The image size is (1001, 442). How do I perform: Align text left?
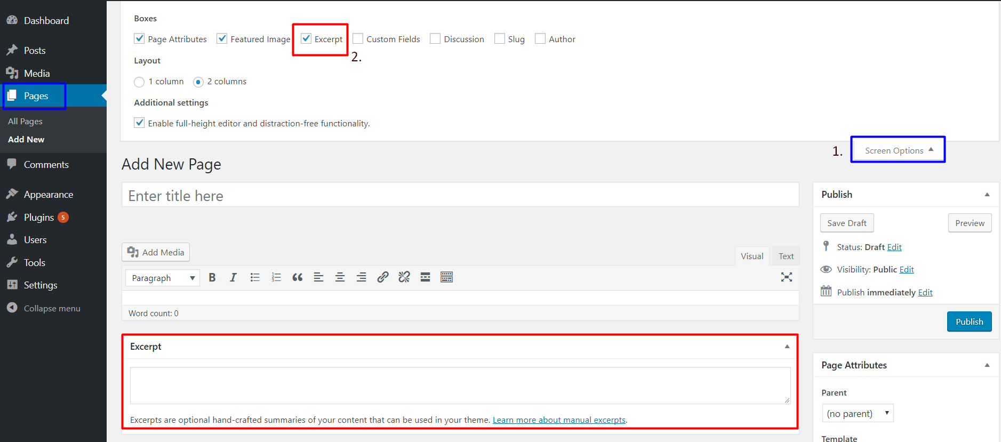click(x=318, y=277)
